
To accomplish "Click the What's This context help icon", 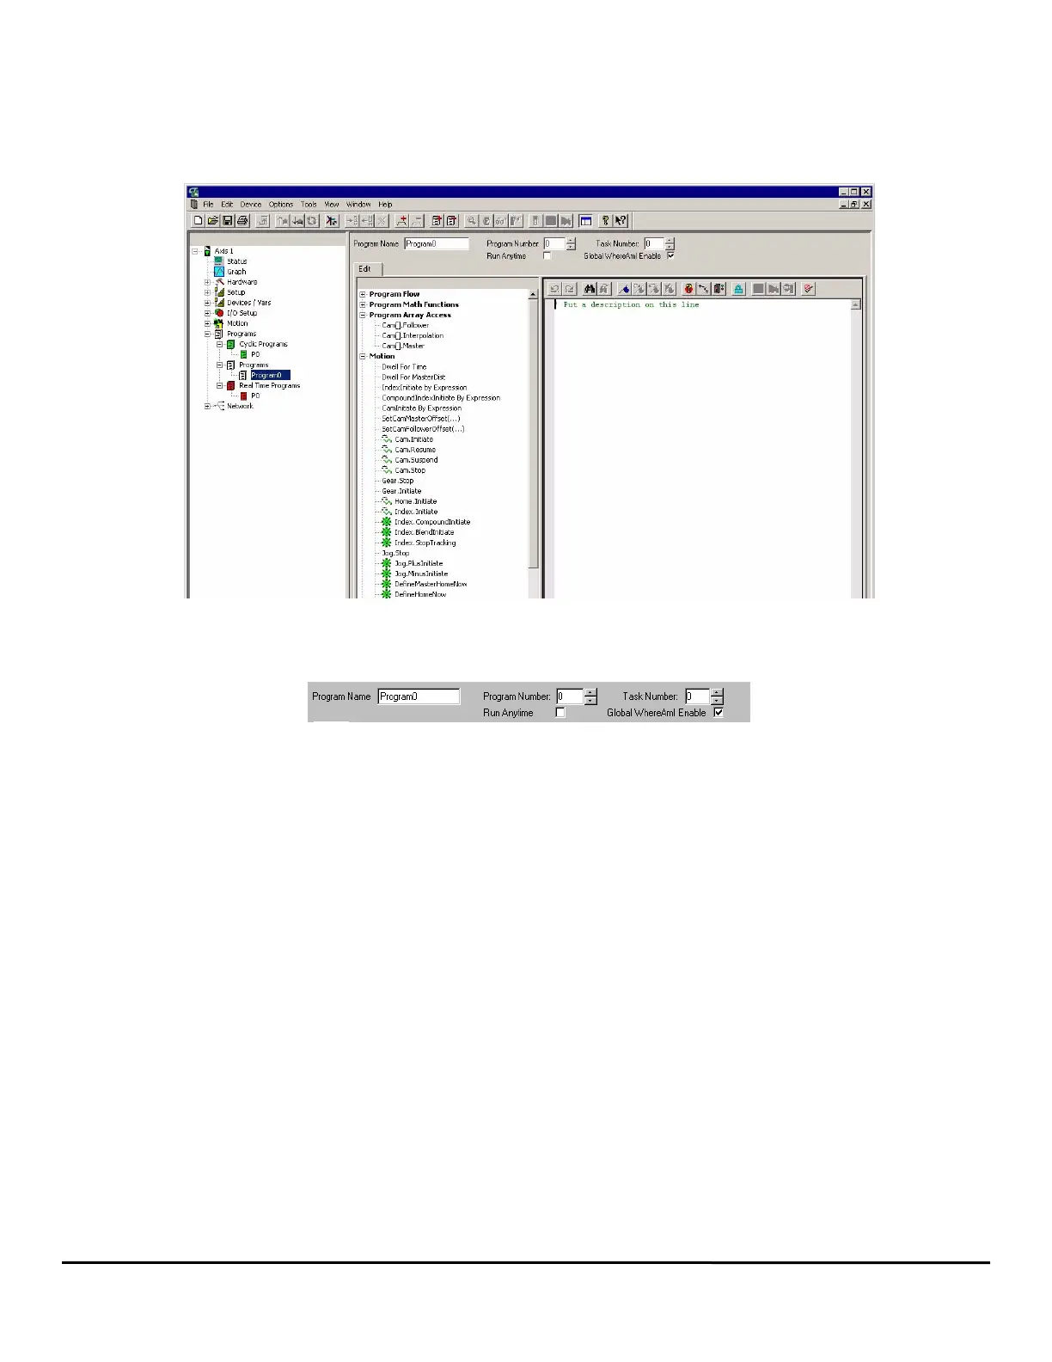I will click(x=621, y=221).
